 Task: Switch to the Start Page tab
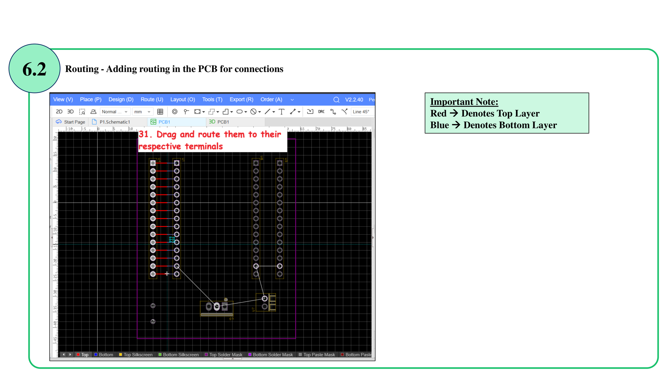click(71, 122)
